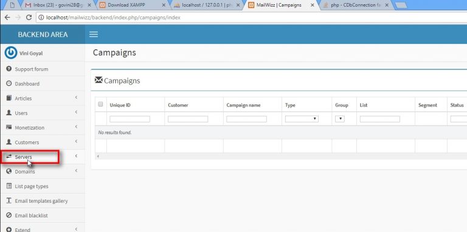The width and height of the screenshot is (467, 232).
Task: Click the browser back arrow
Action: coord(7,17)
